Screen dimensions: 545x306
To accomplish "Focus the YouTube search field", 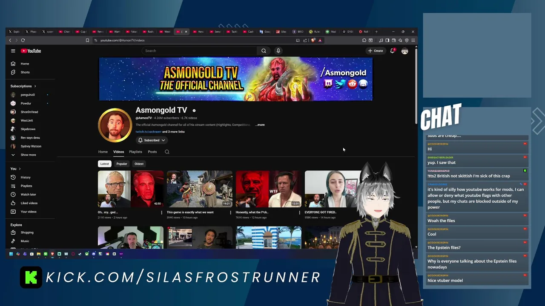I will pyautogui.click(x=199, y=51).
